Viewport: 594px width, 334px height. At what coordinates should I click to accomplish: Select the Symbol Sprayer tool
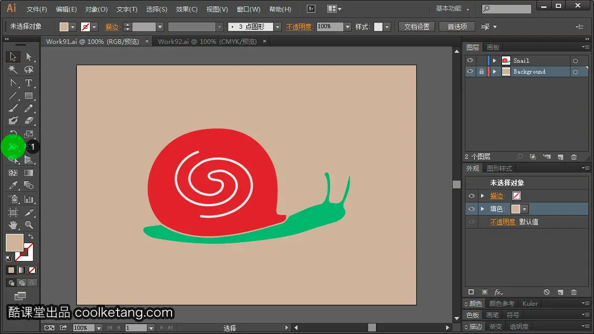point(13,199)
